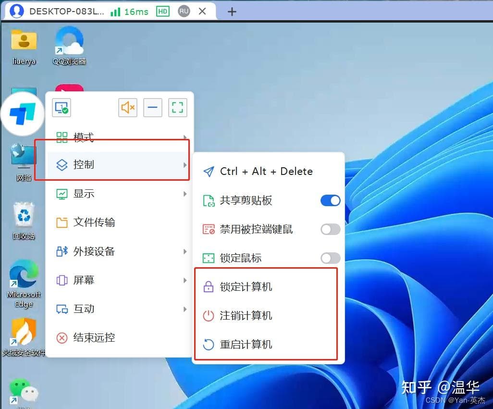Click the padlock icon beside 锁定计算机
The height and width of the screenshot is (409, 493).
(208, 287)
